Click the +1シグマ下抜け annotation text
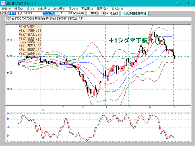Image resolution: width=195 pixels, height=146 pixels. tap(131, 40)
